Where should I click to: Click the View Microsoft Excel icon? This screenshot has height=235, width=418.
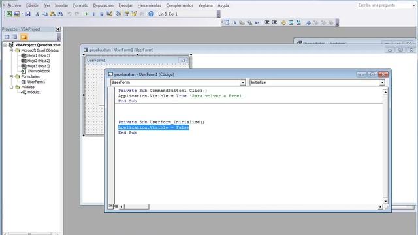pos(9,14)
